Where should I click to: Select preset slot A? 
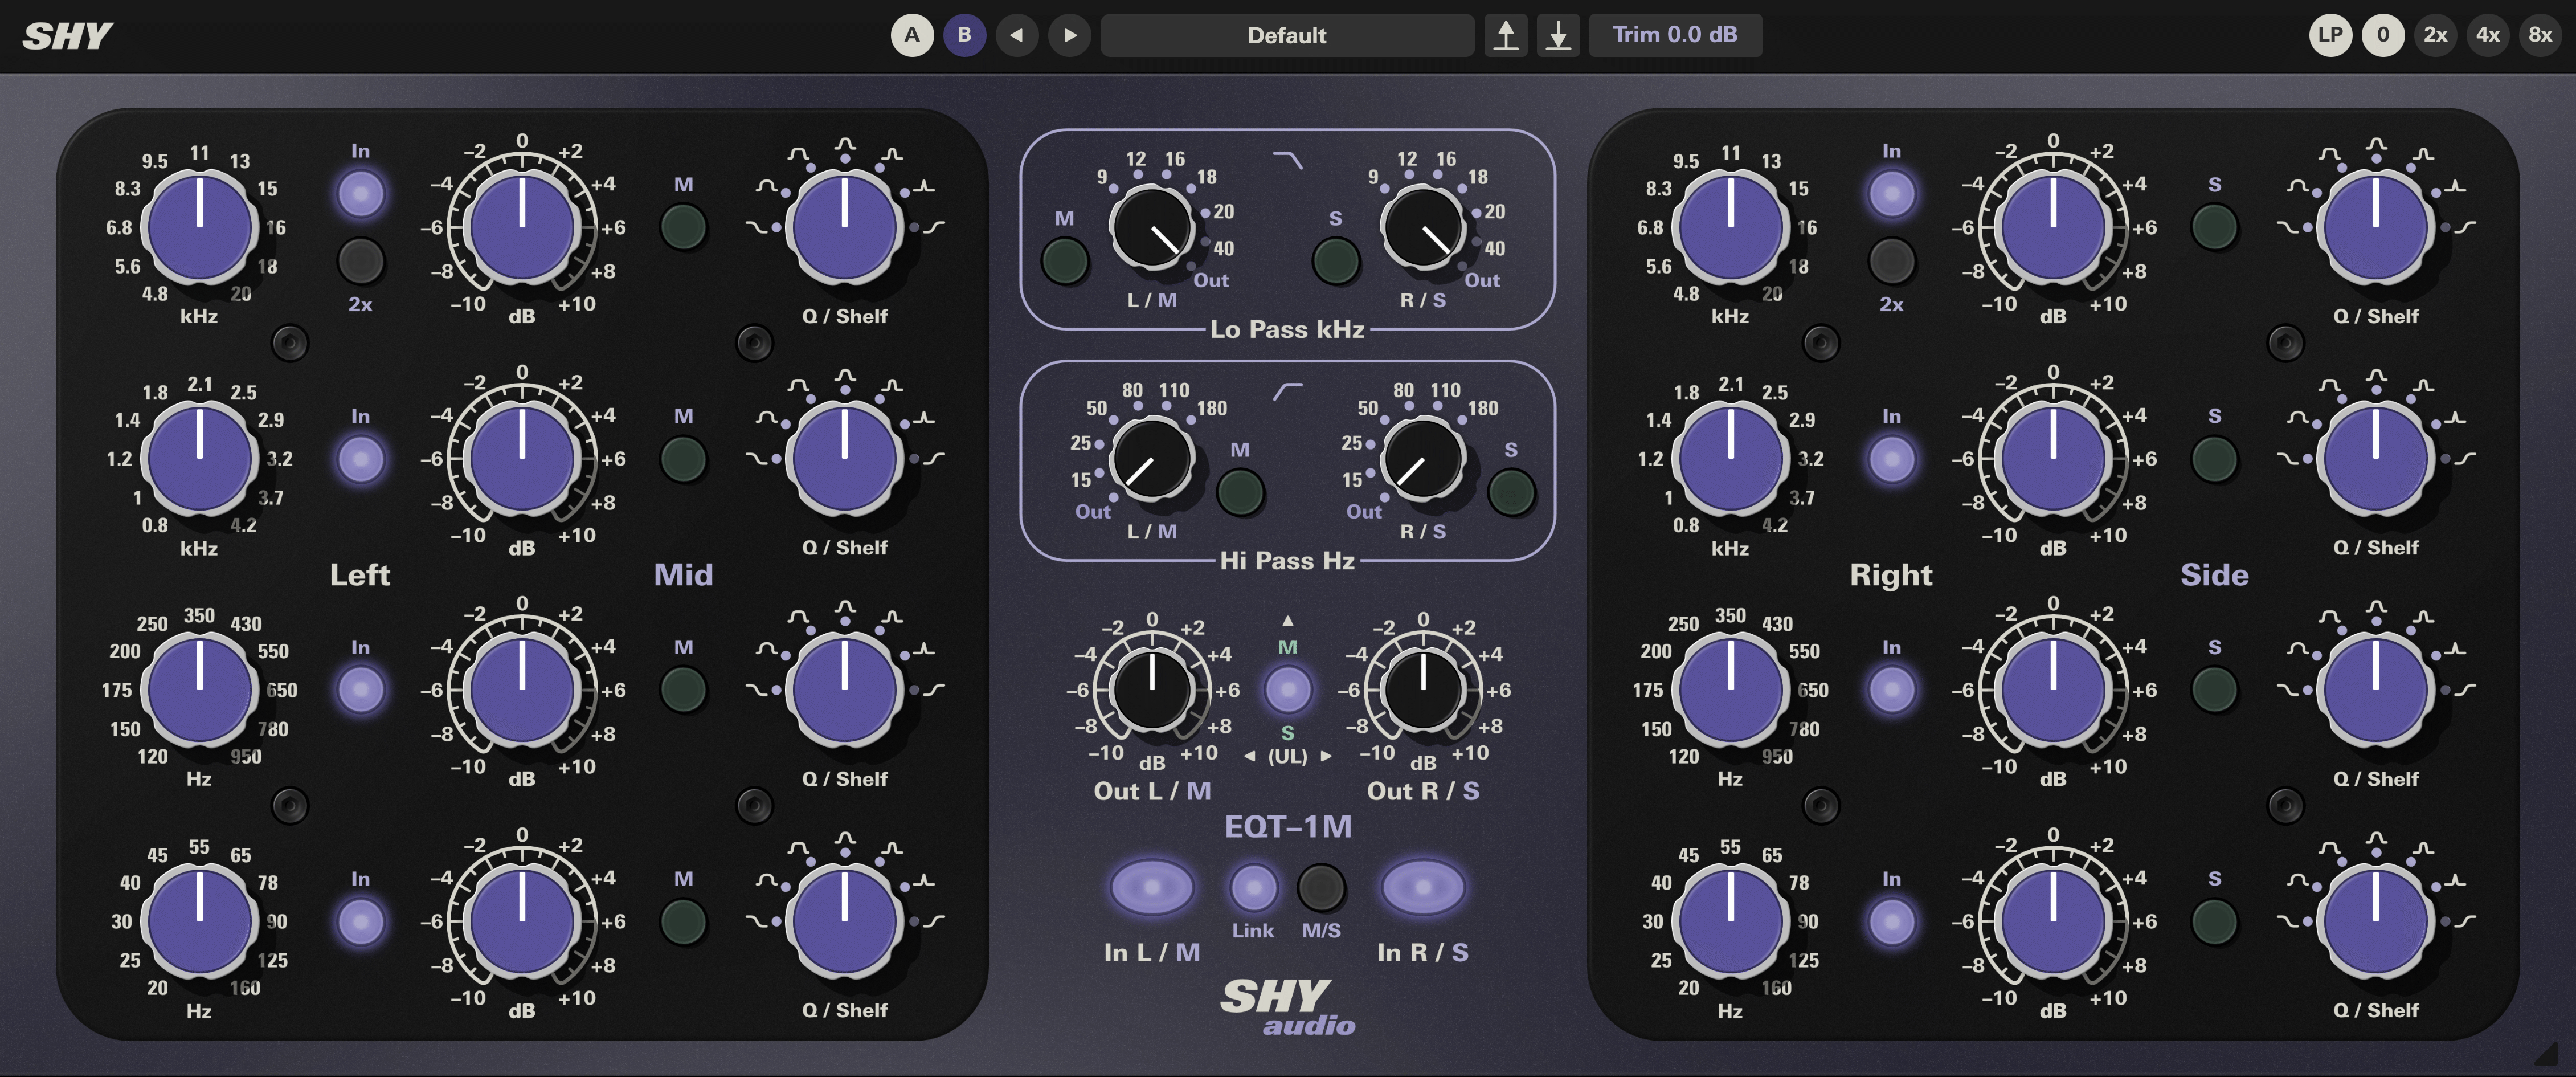(x=912, y=35)
